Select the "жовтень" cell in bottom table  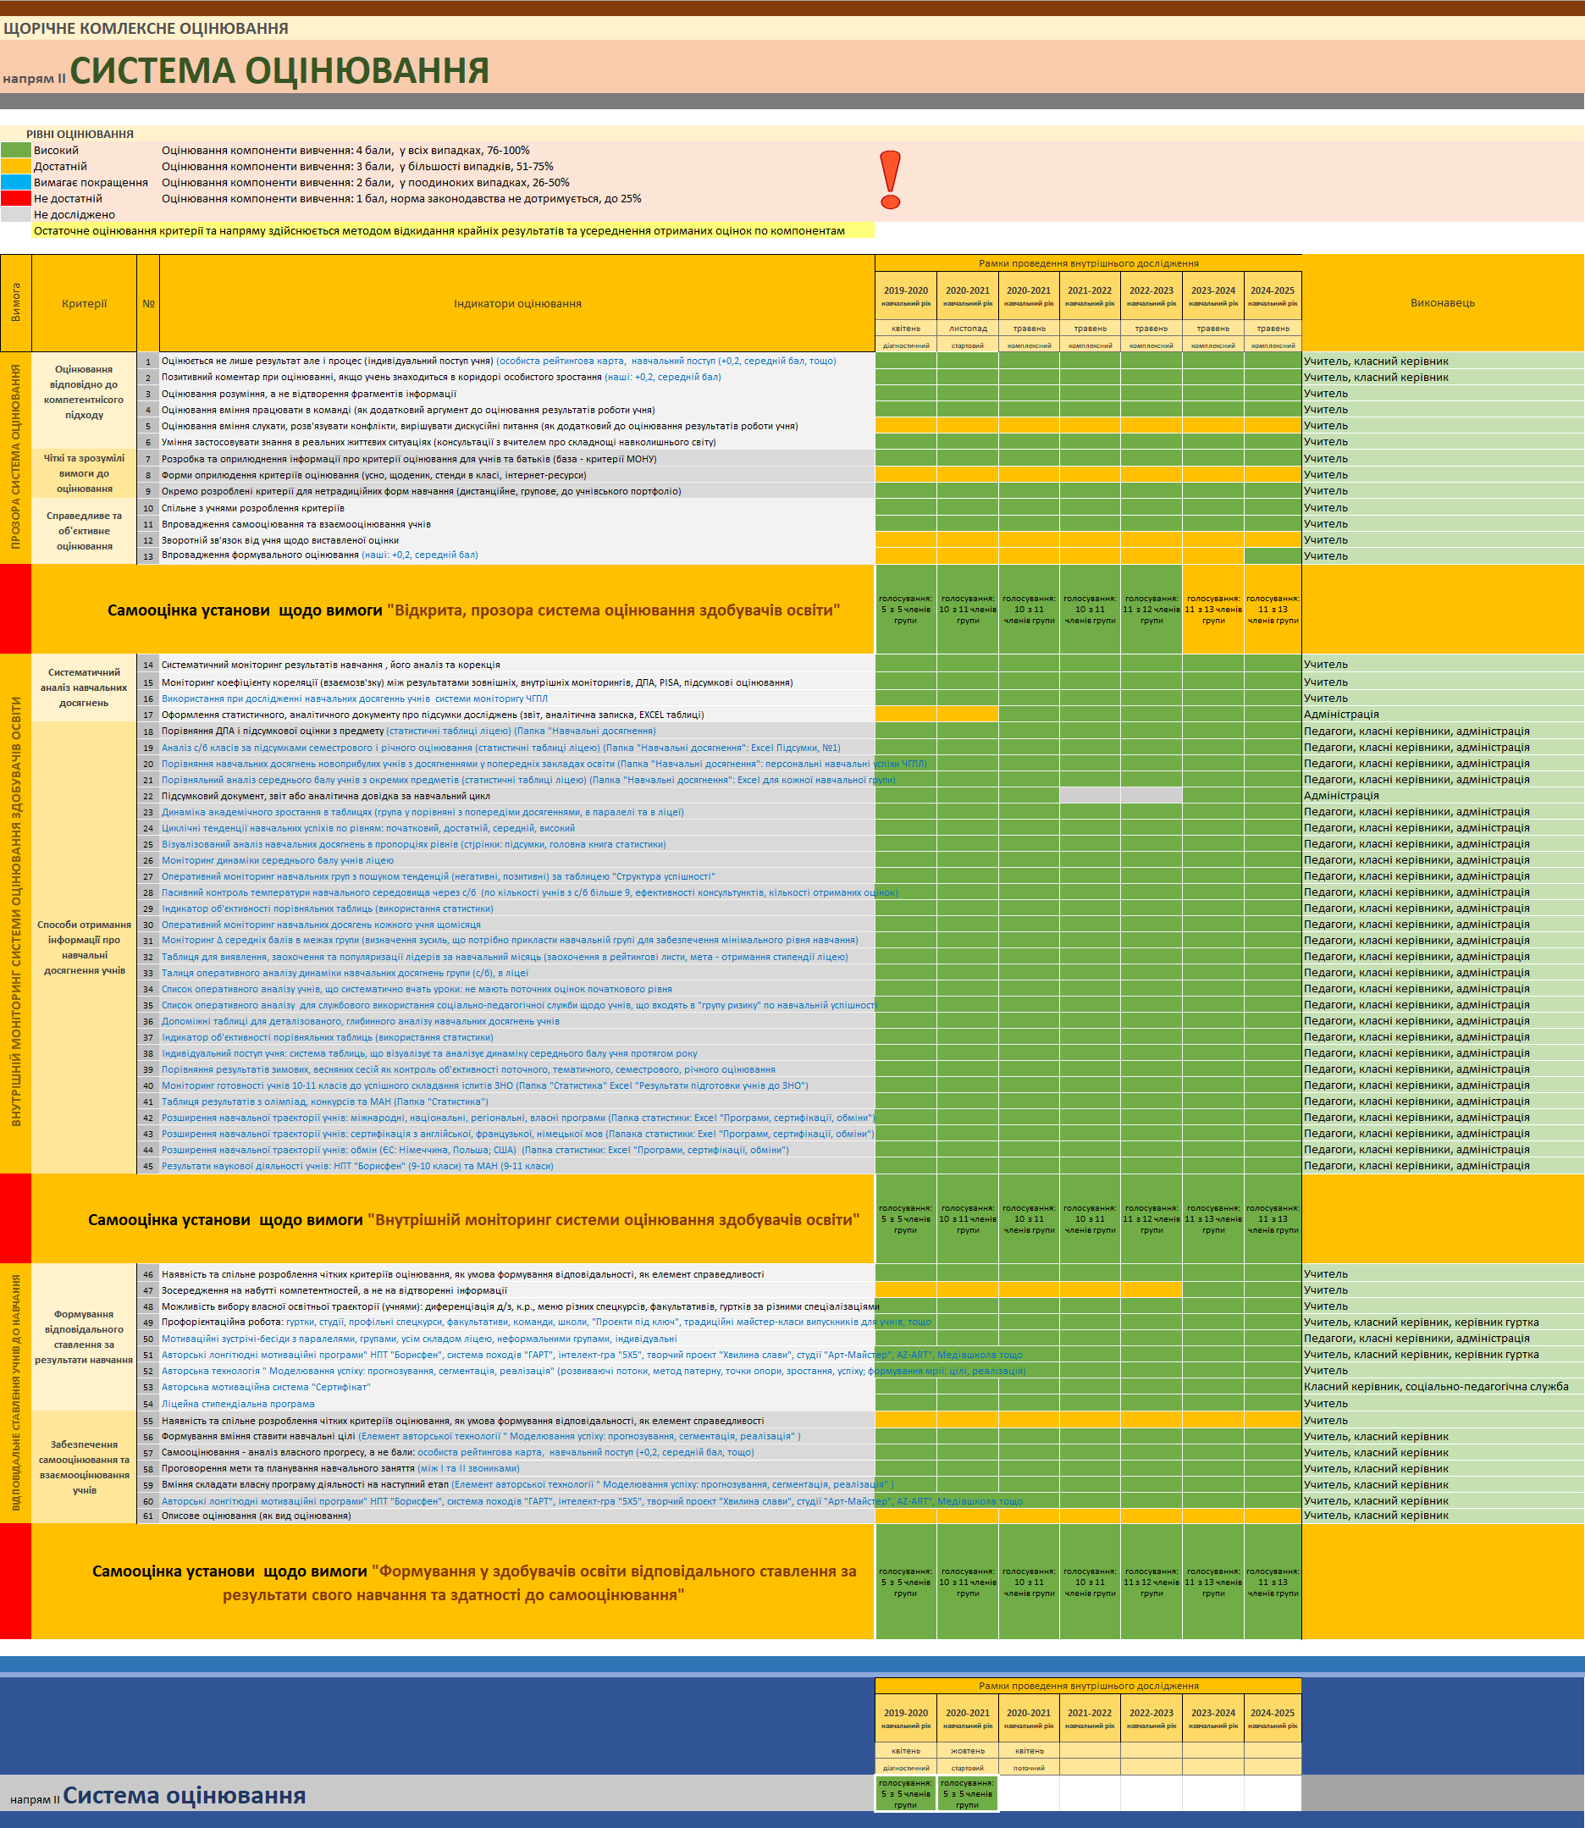pos(968,1750)
